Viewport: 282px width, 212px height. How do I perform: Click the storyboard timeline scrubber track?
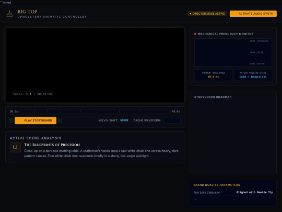(95, 111)
